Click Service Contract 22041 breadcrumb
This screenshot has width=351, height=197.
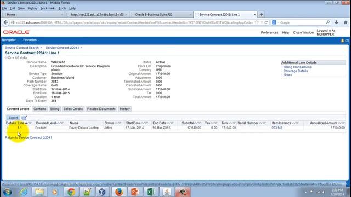click(62, 48)
